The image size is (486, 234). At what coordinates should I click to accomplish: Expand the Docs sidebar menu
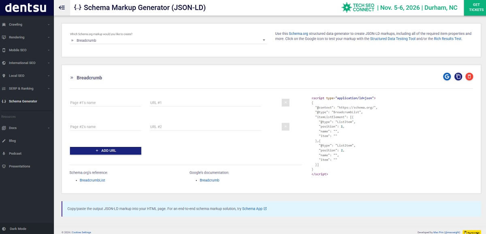pyautogui.click(x=27, y=128)
